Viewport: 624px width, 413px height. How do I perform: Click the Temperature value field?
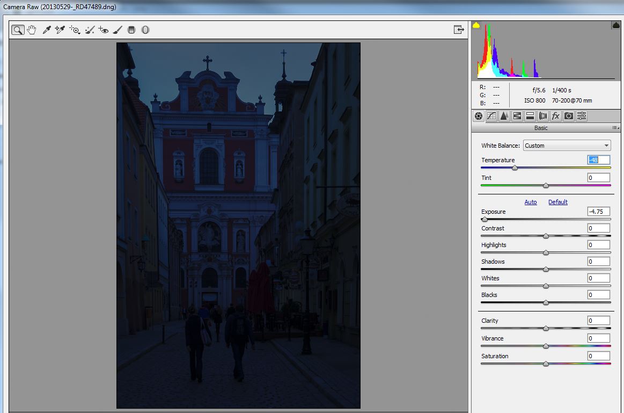coord(599,160)
